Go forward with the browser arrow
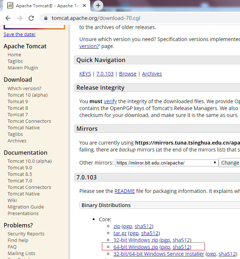 coord(20,18)
